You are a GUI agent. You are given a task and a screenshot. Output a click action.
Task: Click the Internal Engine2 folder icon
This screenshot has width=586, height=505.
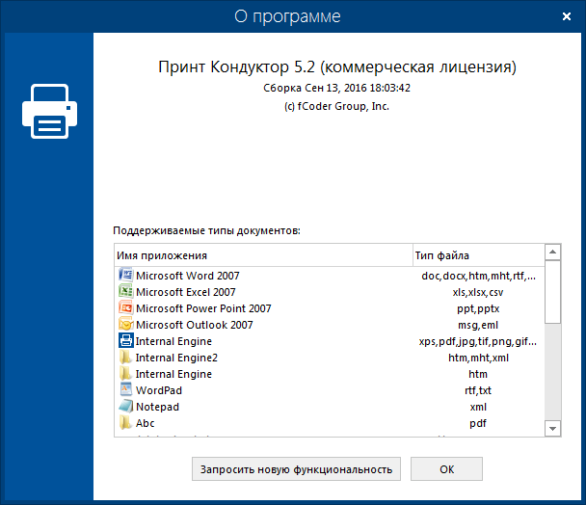[x=124, y=358]
